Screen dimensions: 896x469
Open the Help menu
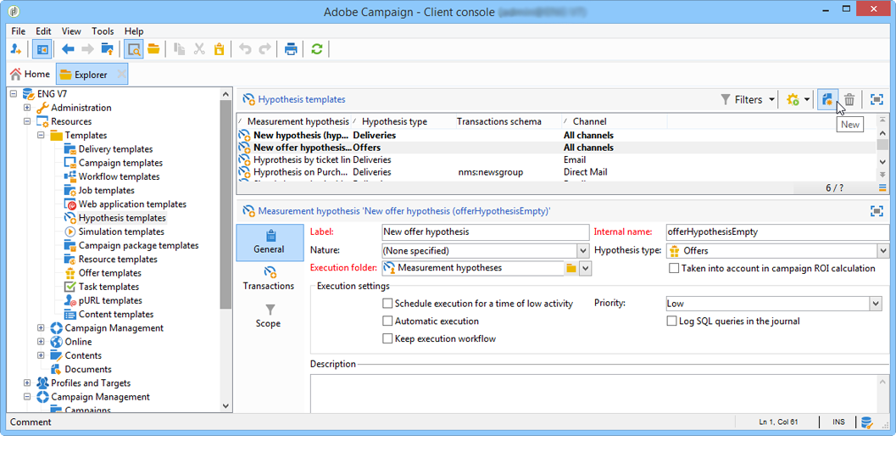(134, 31)
